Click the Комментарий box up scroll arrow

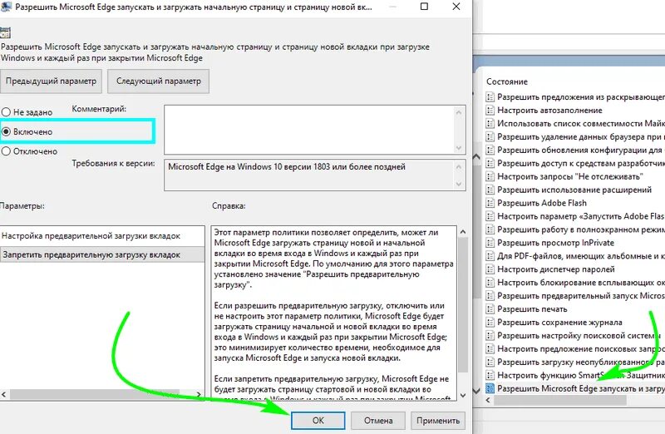[x=459, y=112]
